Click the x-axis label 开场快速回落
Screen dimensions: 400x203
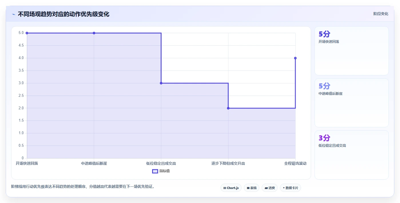click(27, 163)
